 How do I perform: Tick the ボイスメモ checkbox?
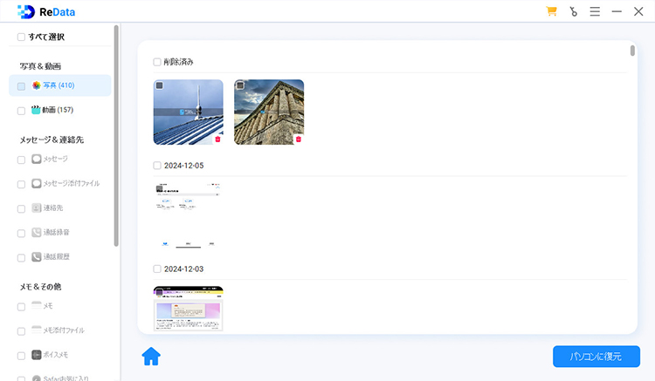point(21,356)
